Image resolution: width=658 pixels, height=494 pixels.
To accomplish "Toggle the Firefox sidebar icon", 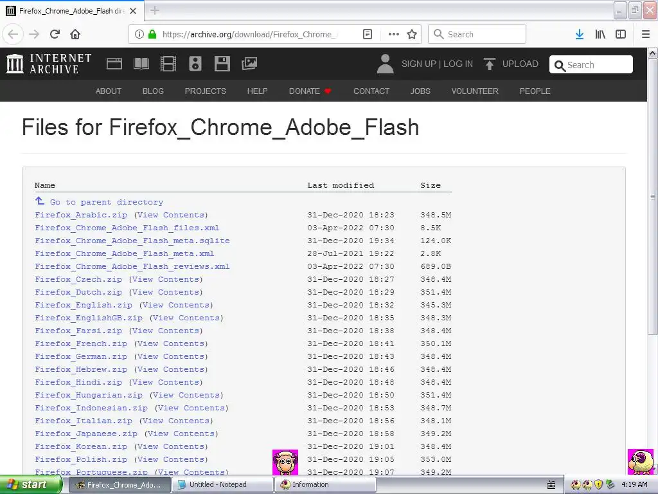I will [621, 35].
